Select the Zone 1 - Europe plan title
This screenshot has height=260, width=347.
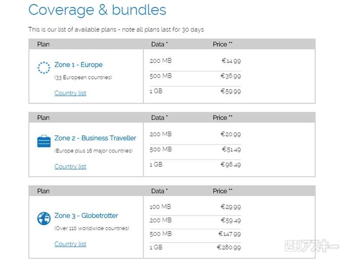pos(78,65)
